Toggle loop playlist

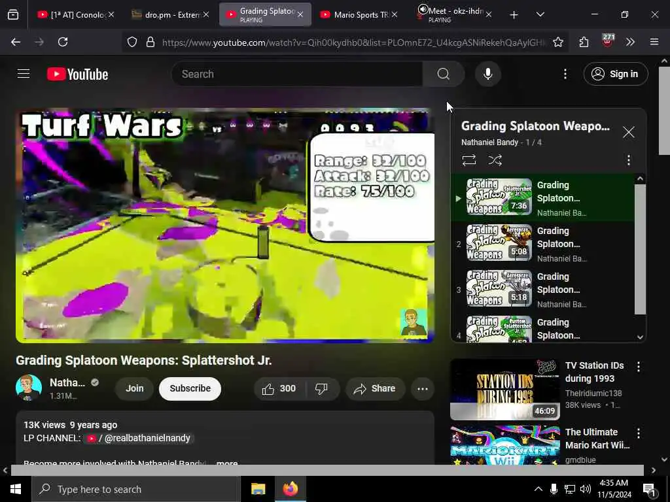pos(468,160)
